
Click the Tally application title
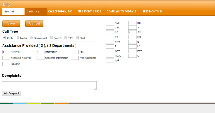[x=6, y=4]
